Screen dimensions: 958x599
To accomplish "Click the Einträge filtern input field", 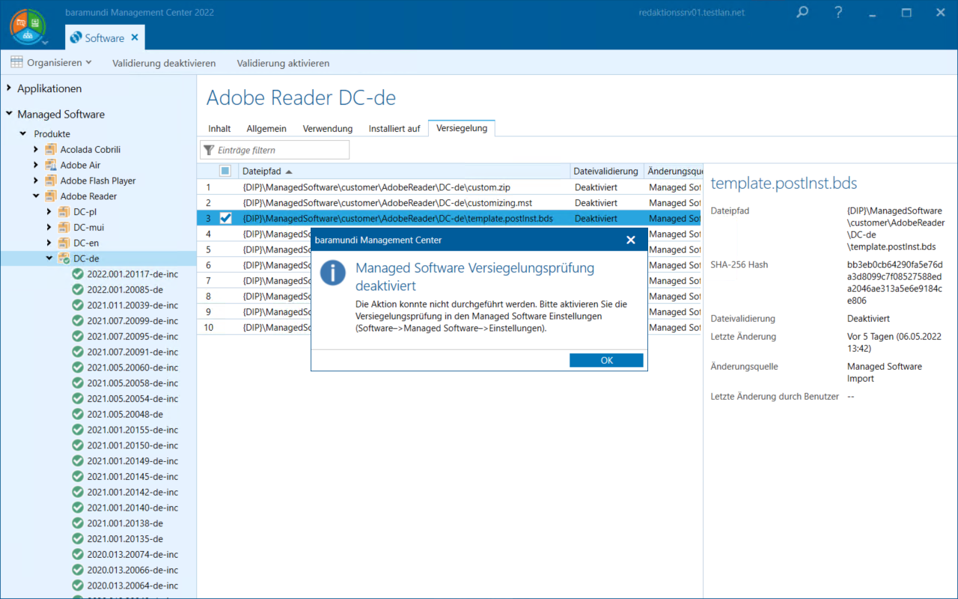I will [x=281, y=150].
